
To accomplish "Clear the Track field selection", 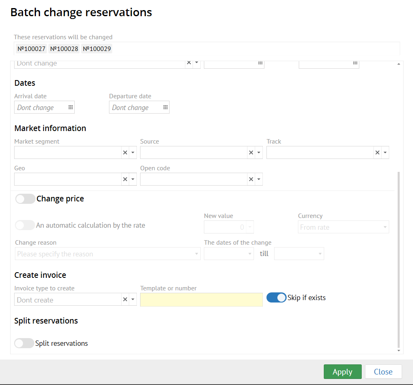I will 377,152.
